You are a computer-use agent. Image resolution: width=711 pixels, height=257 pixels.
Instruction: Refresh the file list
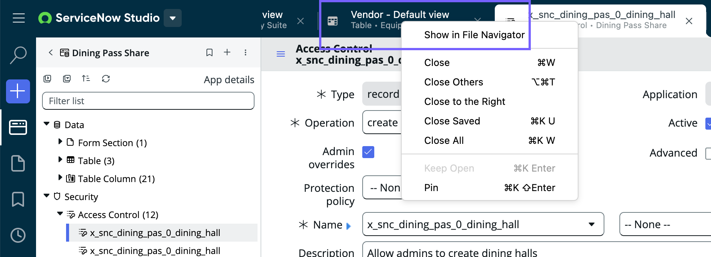[106, 79]
